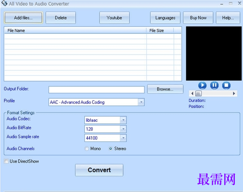
Task: Expand the Audio Codec dropdown
Action: click(123, 120)
